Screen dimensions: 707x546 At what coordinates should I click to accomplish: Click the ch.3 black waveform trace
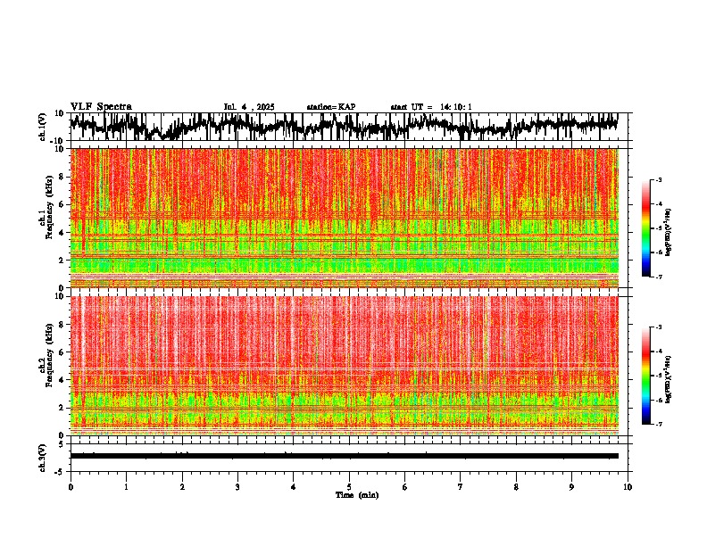tap(345, 456)
